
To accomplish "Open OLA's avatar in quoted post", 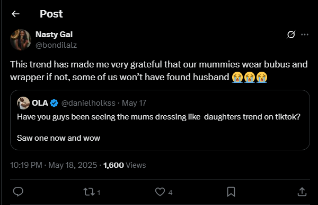I will click(23, 103).
